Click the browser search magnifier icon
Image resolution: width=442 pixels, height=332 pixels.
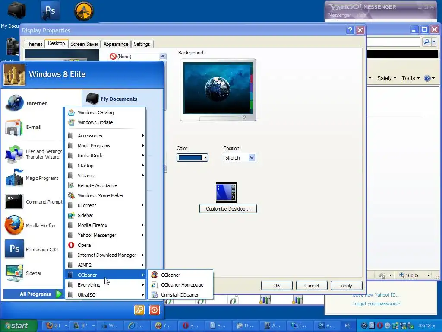427,42
